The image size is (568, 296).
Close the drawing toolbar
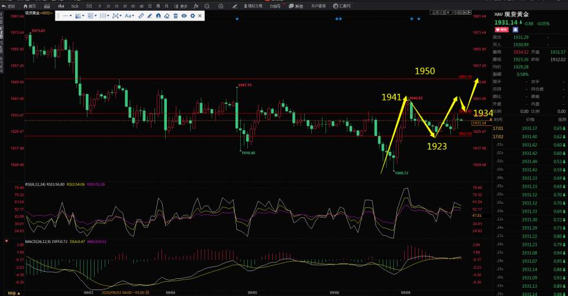pyautogui.click(x=200, y=16)
